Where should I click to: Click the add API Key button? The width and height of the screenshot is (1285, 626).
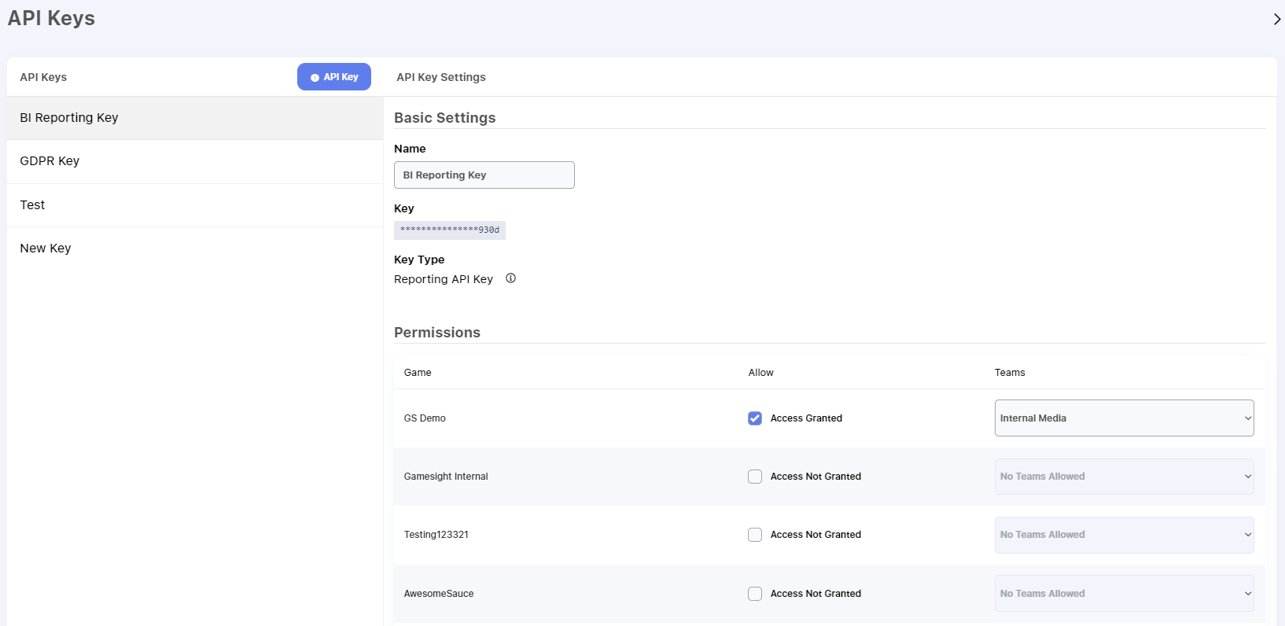click(x=334, y=77)
